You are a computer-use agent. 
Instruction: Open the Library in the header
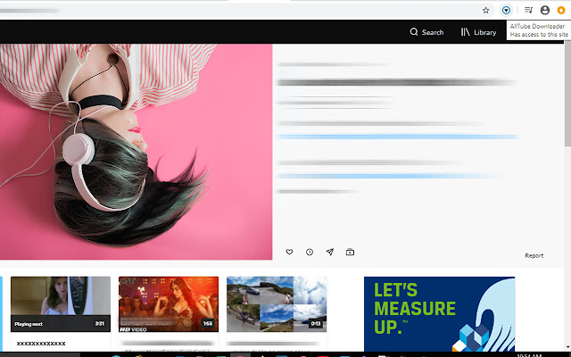click(478, 32)
